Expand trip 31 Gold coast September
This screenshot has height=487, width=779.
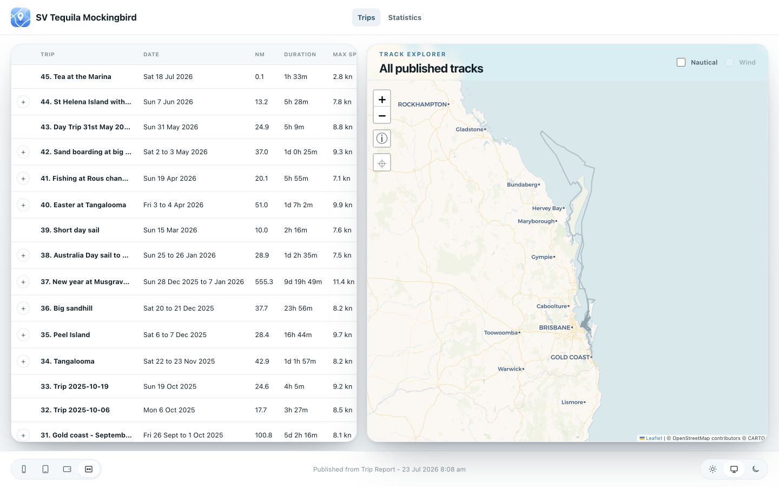[x=23, y=435]
